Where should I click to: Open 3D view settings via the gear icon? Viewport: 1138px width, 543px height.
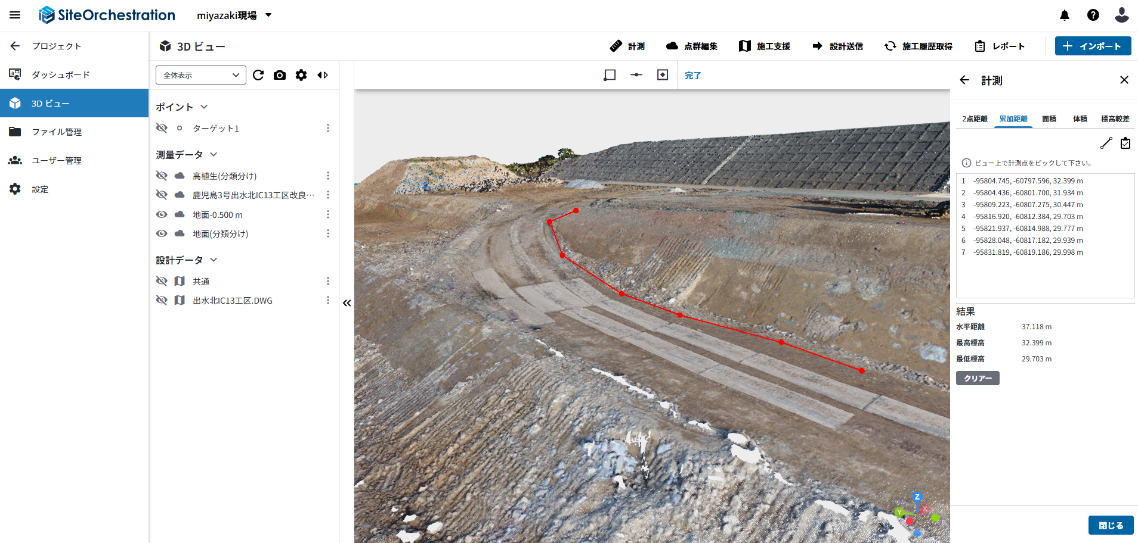301,75
